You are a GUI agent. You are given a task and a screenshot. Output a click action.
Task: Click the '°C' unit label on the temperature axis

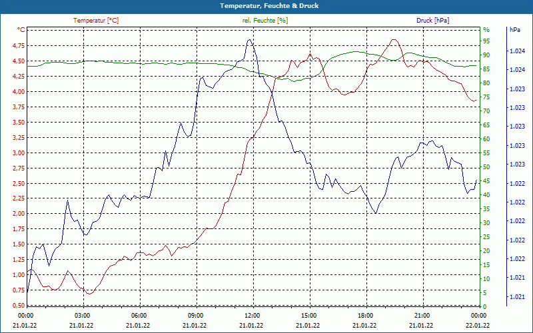[x=21, y=30]
